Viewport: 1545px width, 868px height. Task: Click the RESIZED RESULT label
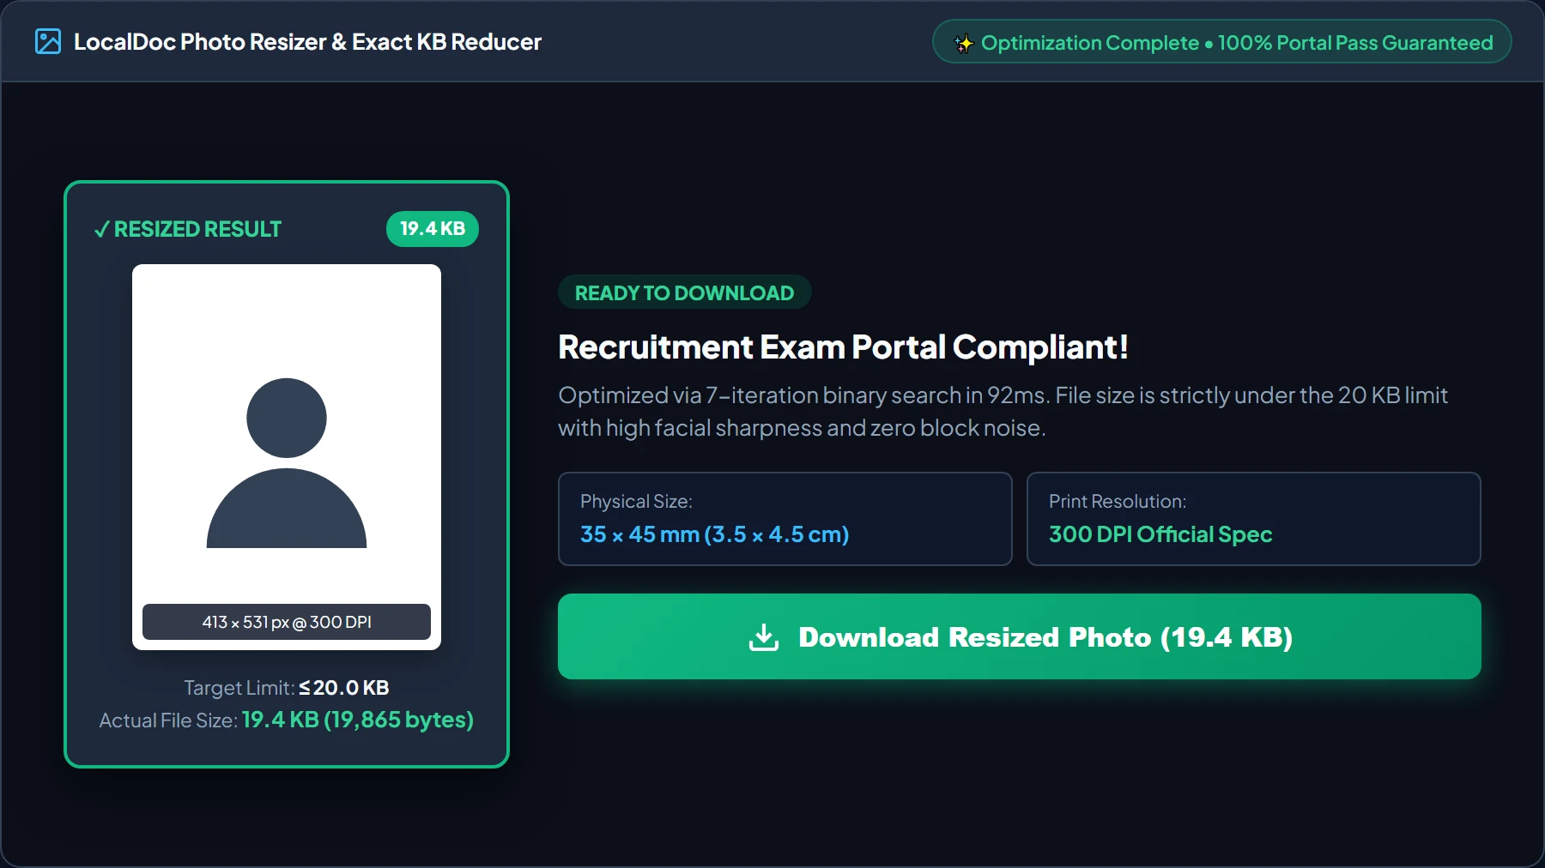pos(197,229)
